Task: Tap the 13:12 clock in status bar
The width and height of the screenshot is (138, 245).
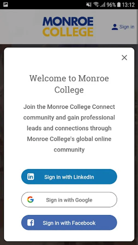Action: 128,5
